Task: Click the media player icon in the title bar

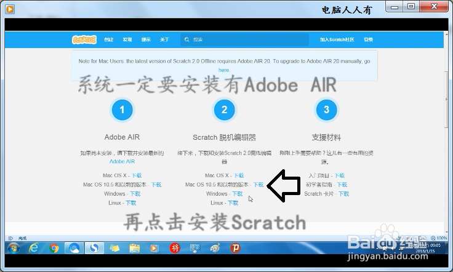Action: coord(10,9)
